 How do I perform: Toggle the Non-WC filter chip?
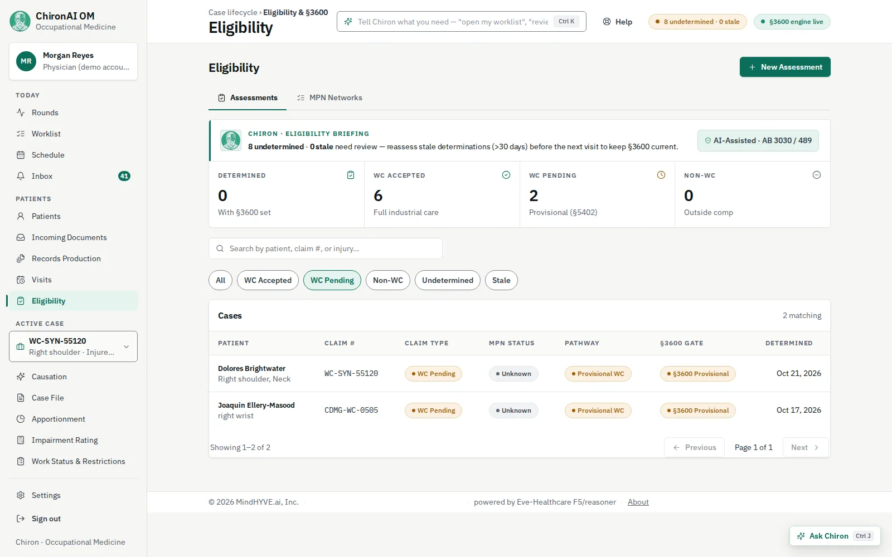388,280
